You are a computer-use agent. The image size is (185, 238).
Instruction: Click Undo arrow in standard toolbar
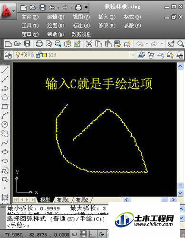tap(139, 44)
